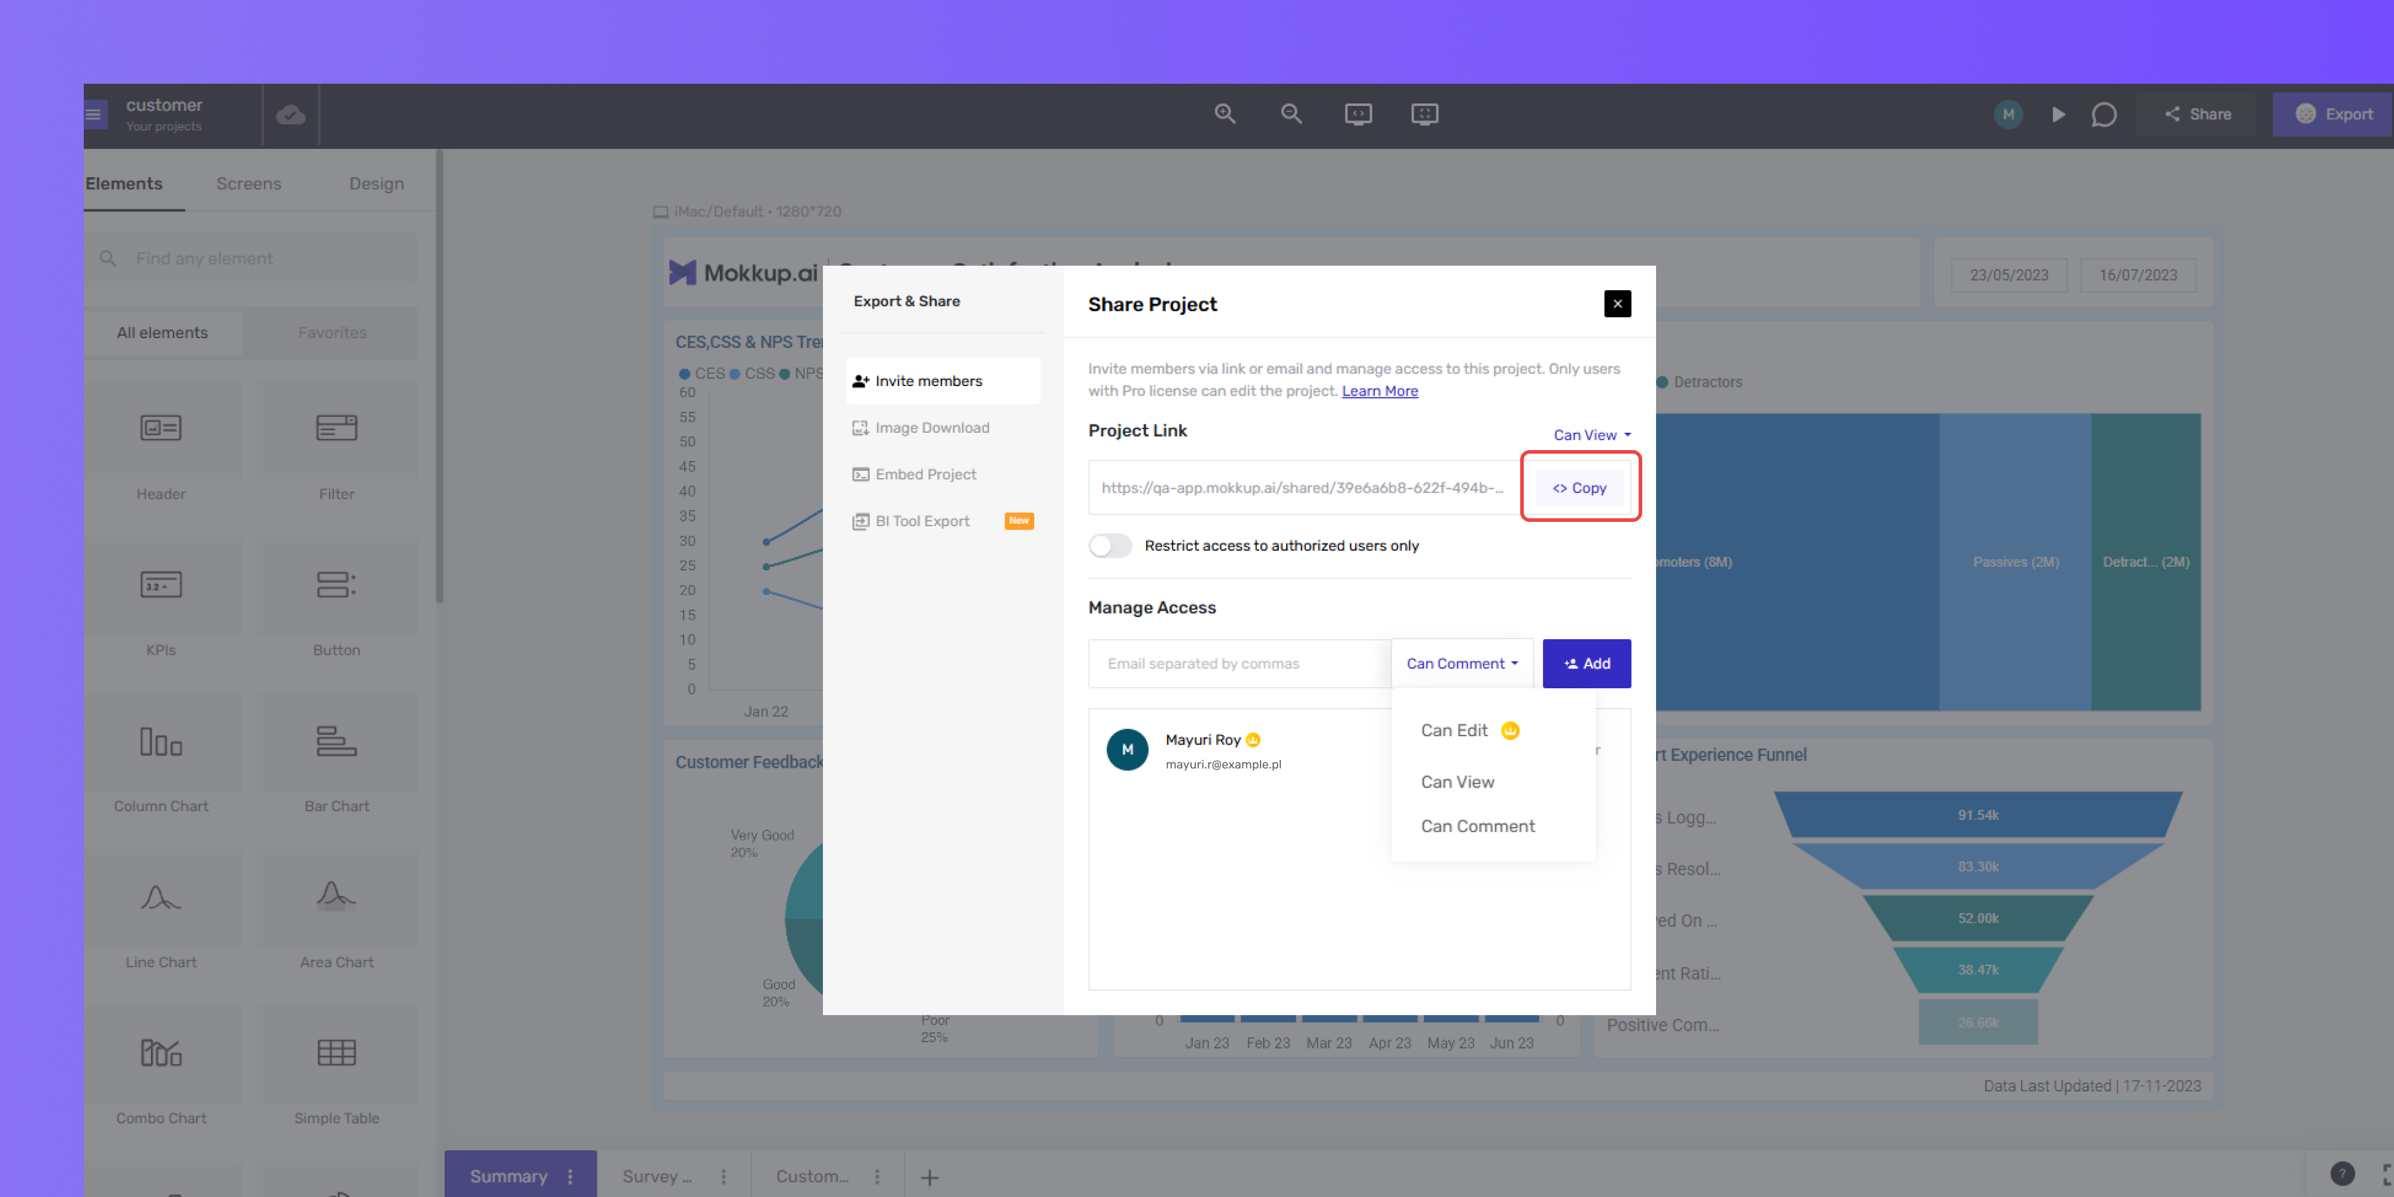The width and height of the screenshot is (2394, 1197).
Task: Zoom in with the magnifier plus icon
Action: pyautogui.click(x=1225, y=114)
